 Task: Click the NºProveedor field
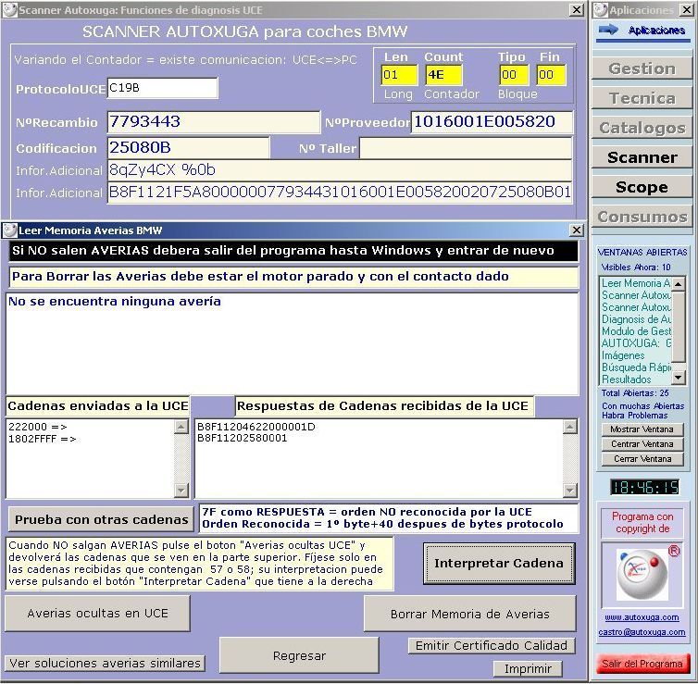point(492,122)
